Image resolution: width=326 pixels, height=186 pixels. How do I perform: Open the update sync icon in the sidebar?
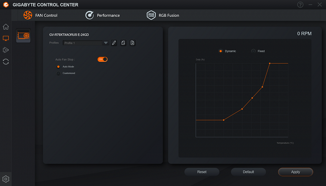(6, 61)
